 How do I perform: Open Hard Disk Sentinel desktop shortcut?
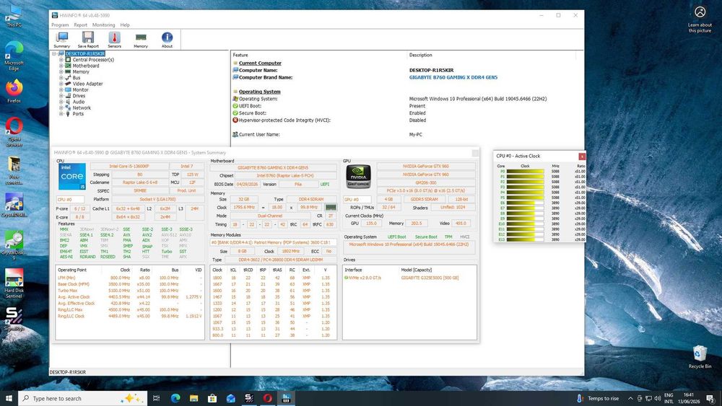pyautogui.click(x=14, y=283)
